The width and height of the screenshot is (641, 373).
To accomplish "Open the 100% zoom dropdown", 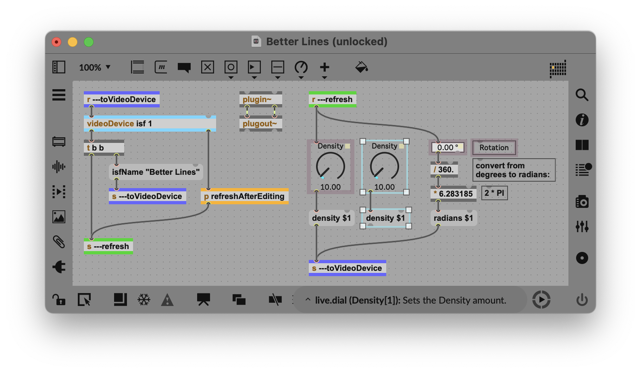I will point(95,67).
